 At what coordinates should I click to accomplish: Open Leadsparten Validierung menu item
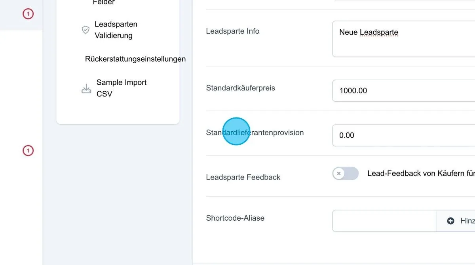pos(116,30)
